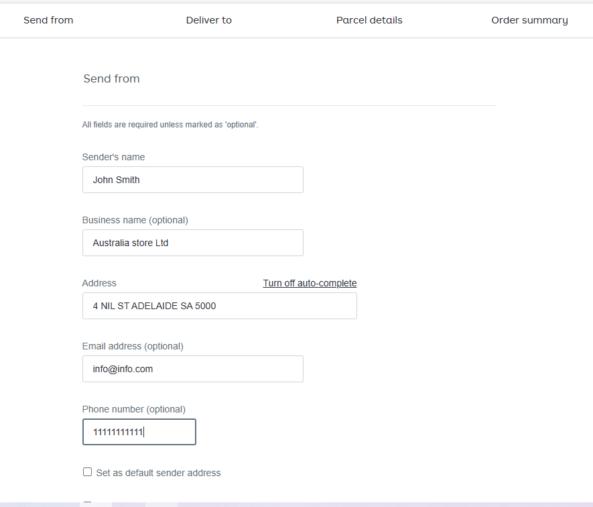Jump to the Order summary step

click(x=529, y=20)
